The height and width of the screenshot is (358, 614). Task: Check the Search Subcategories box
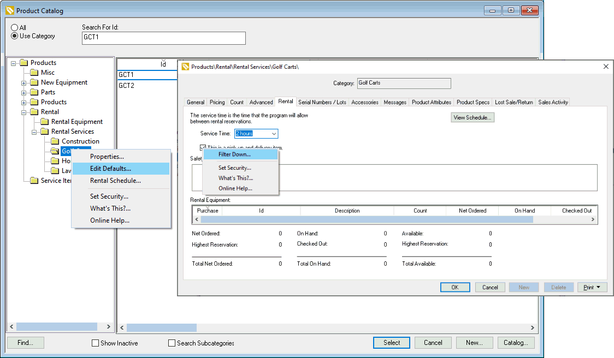pyautogui.click(x=172, y=343)
